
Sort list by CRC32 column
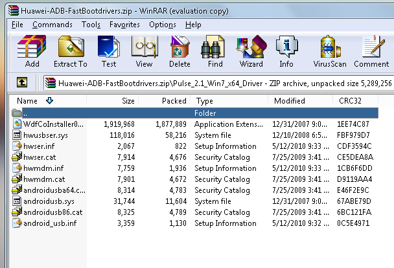[x=351, y=101]
